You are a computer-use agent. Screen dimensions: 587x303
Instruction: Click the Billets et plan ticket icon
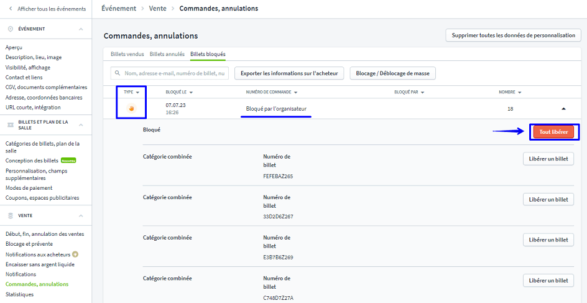point(10,125)
